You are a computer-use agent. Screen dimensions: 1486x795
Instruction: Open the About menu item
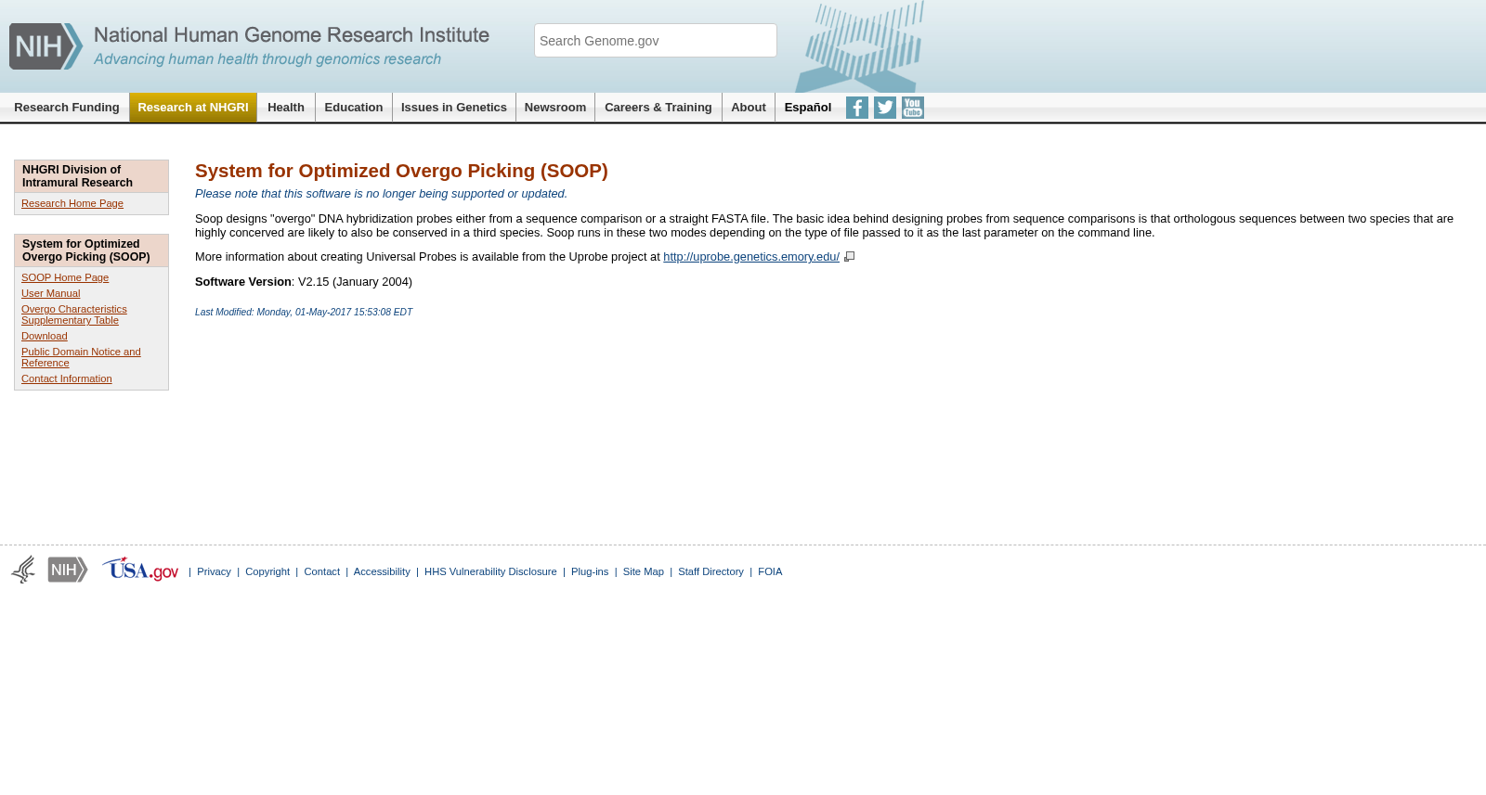coord(749,108)
